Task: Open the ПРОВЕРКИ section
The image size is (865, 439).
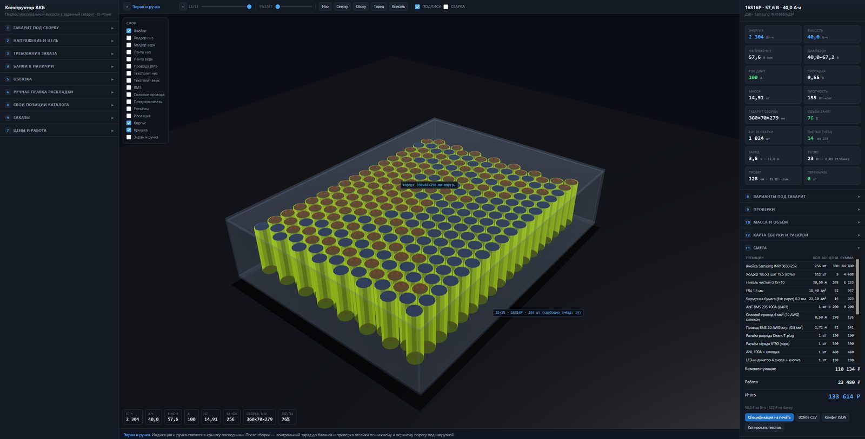Action: (802, 210)
